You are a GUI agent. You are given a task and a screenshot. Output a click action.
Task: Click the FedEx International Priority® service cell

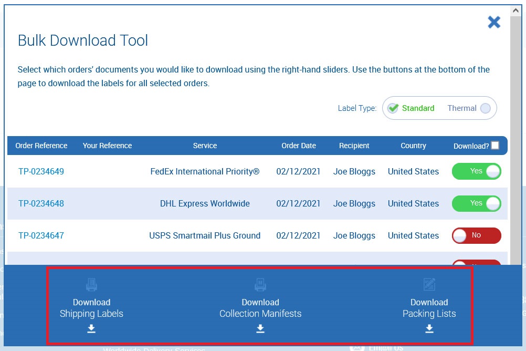pos(205,171)
